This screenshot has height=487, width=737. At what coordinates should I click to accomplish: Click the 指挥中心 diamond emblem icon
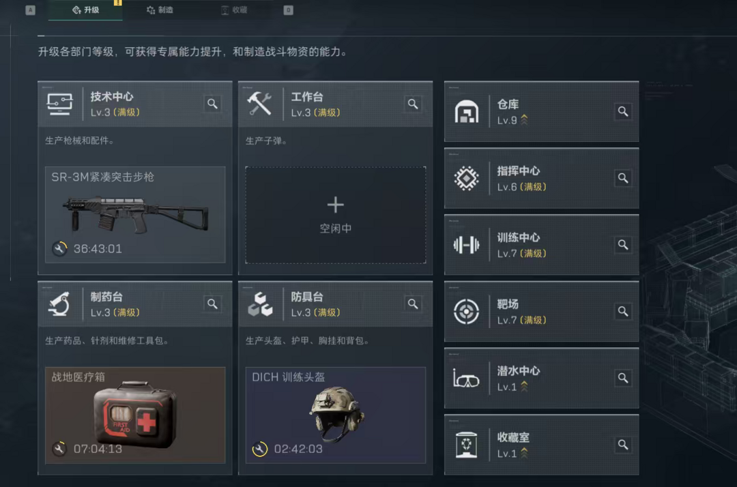tap(466, 178)
